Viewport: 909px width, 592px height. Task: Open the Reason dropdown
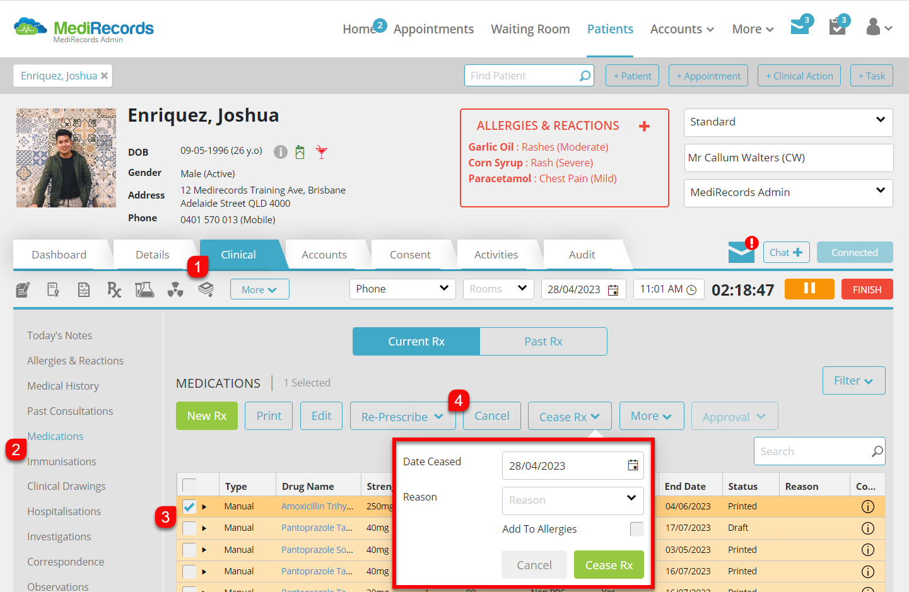(x=573, y=501)
